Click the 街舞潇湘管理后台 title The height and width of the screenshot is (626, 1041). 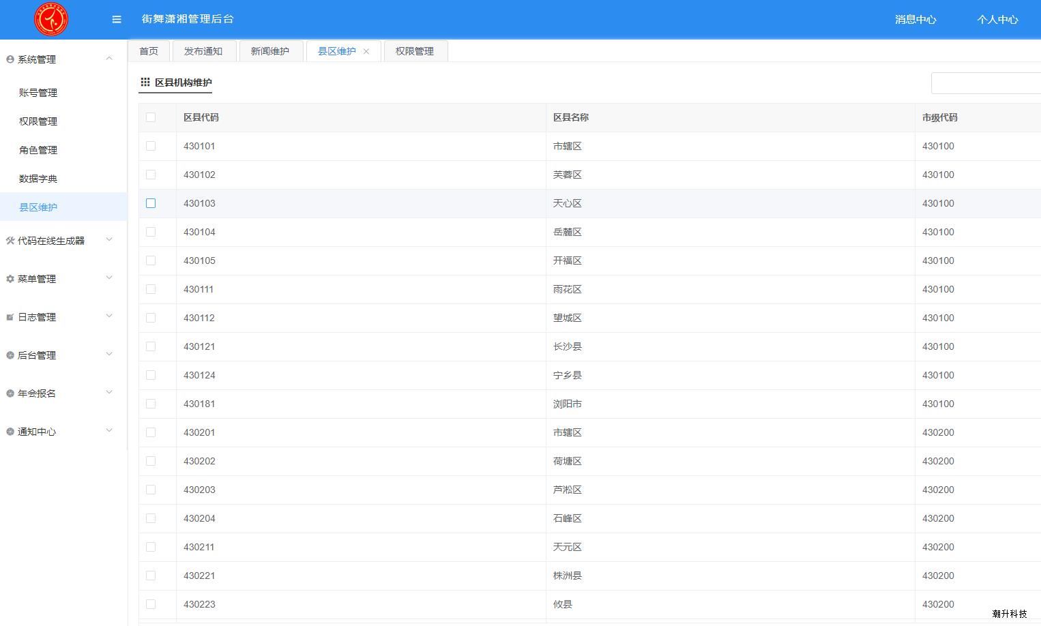tap(188, 19)
